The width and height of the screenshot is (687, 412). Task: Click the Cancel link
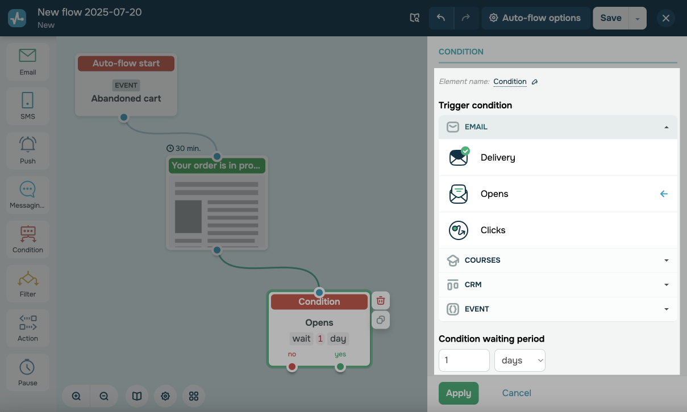pyautogui.click(x=517, y=393)
